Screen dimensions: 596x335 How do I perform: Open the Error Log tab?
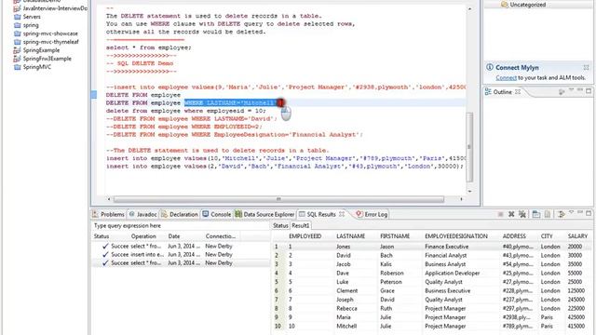pos(372,214)
